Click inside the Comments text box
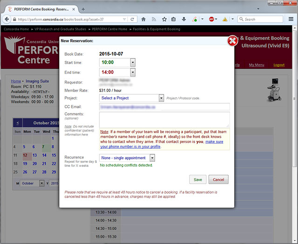This screenshot has height=244, width=298. [x=164, y=119]
